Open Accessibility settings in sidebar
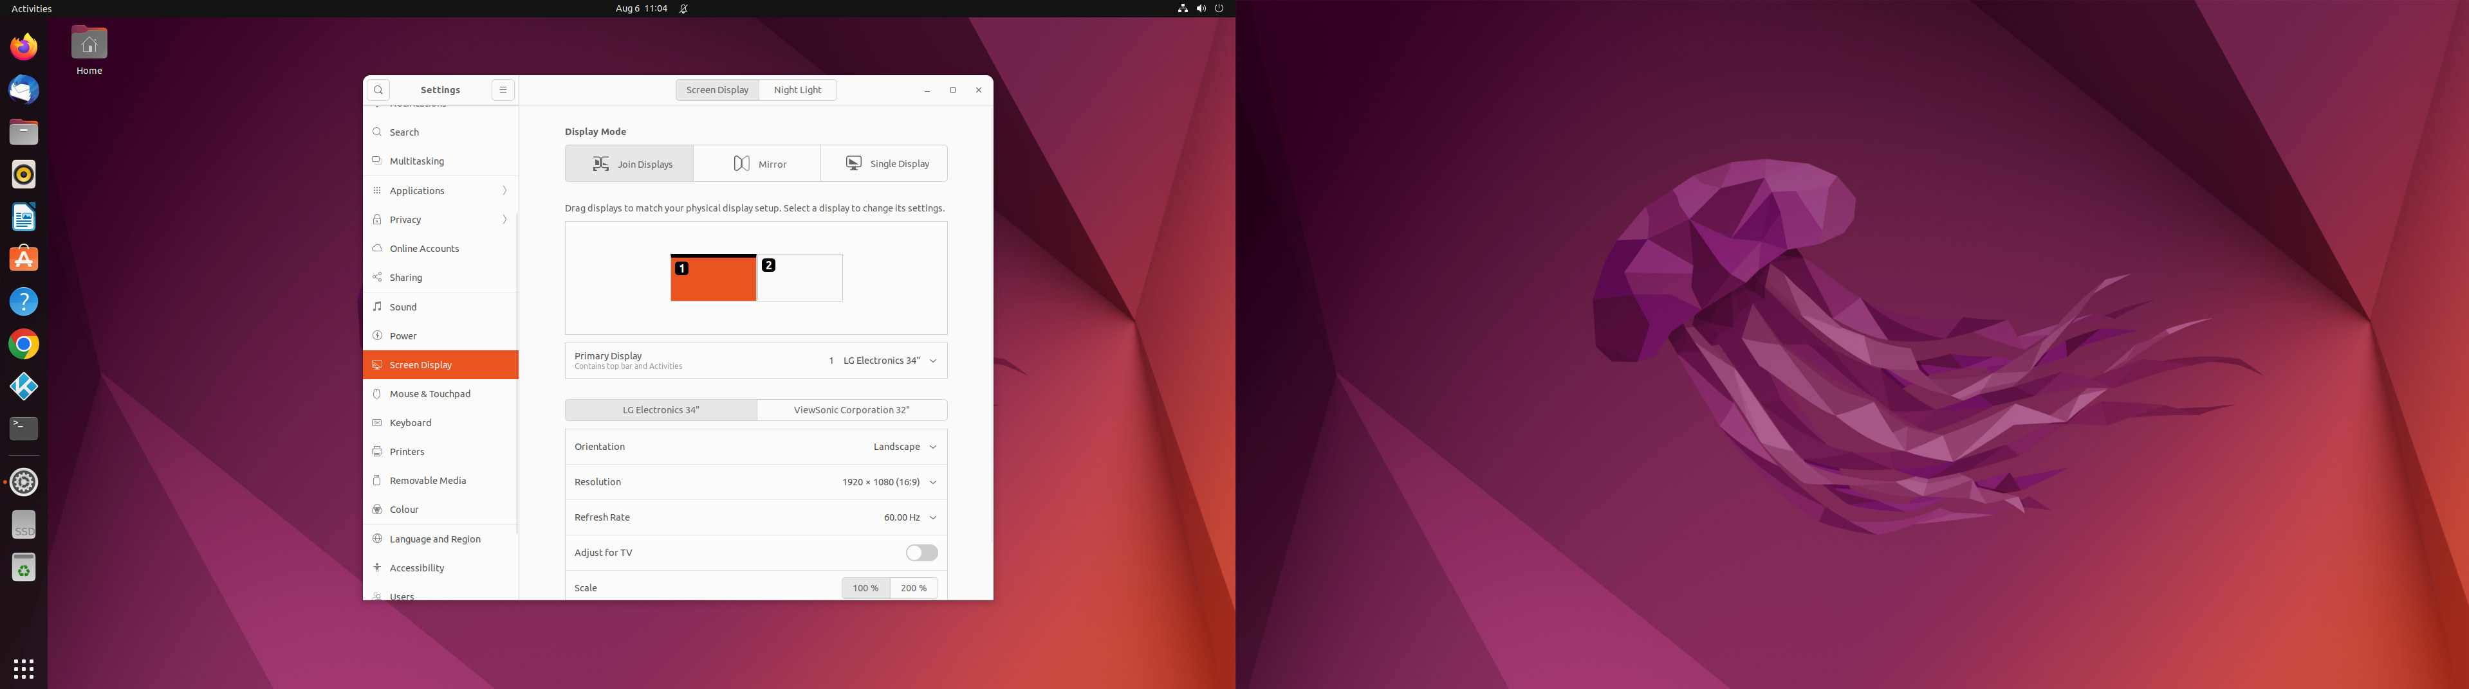 pos(441,568)
